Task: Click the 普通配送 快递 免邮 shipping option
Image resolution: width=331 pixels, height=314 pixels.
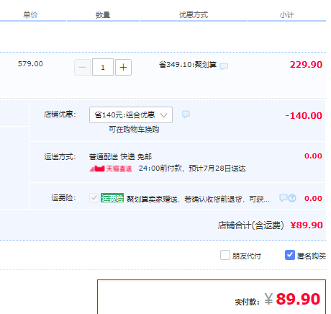Action: (x=120, y=157)
